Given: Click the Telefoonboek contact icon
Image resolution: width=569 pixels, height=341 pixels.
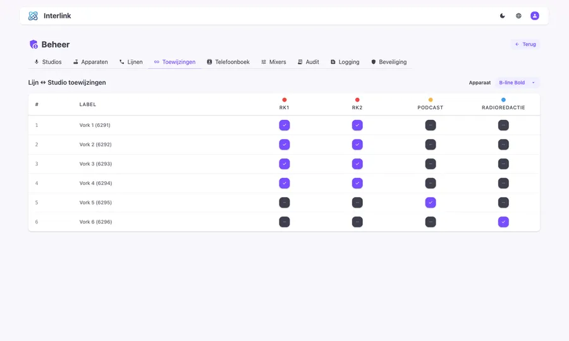Looking at the screenshot, I should pos(209,62).
